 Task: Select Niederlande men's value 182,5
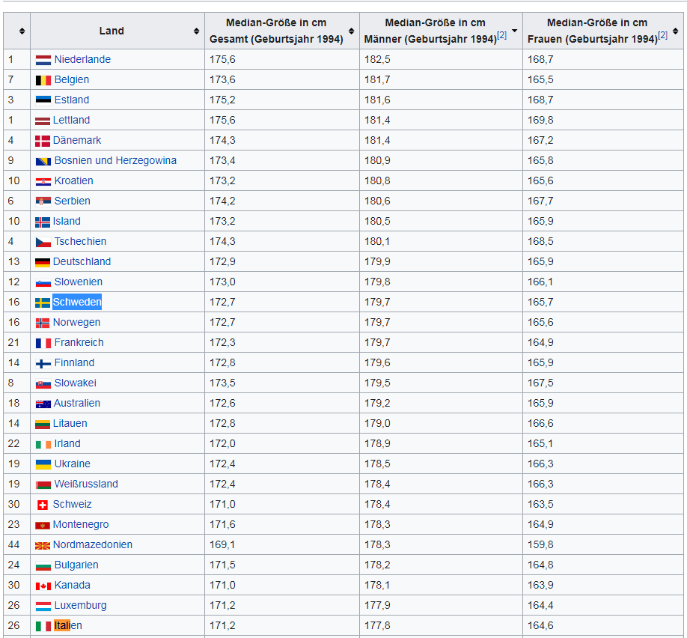tap(377, 59)
